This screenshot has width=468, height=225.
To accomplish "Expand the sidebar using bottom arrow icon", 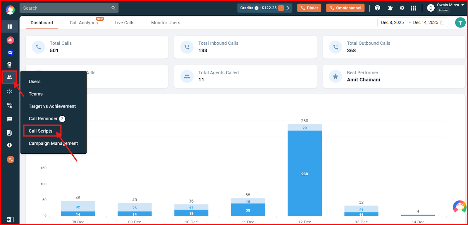I will (x=10, y=219).
